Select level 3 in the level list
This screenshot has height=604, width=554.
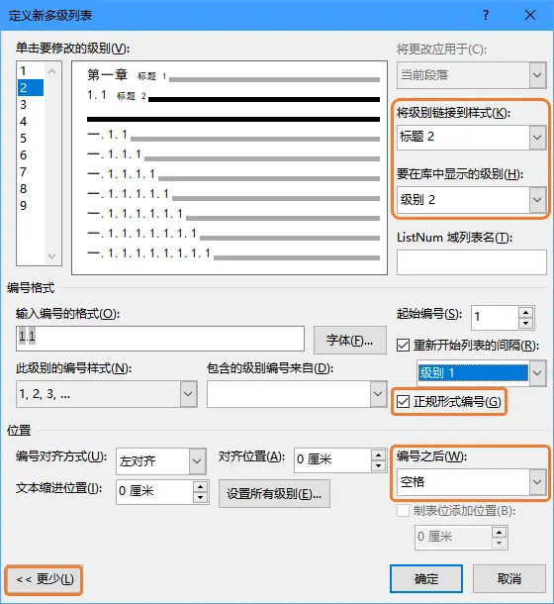(x=31, y=104)
